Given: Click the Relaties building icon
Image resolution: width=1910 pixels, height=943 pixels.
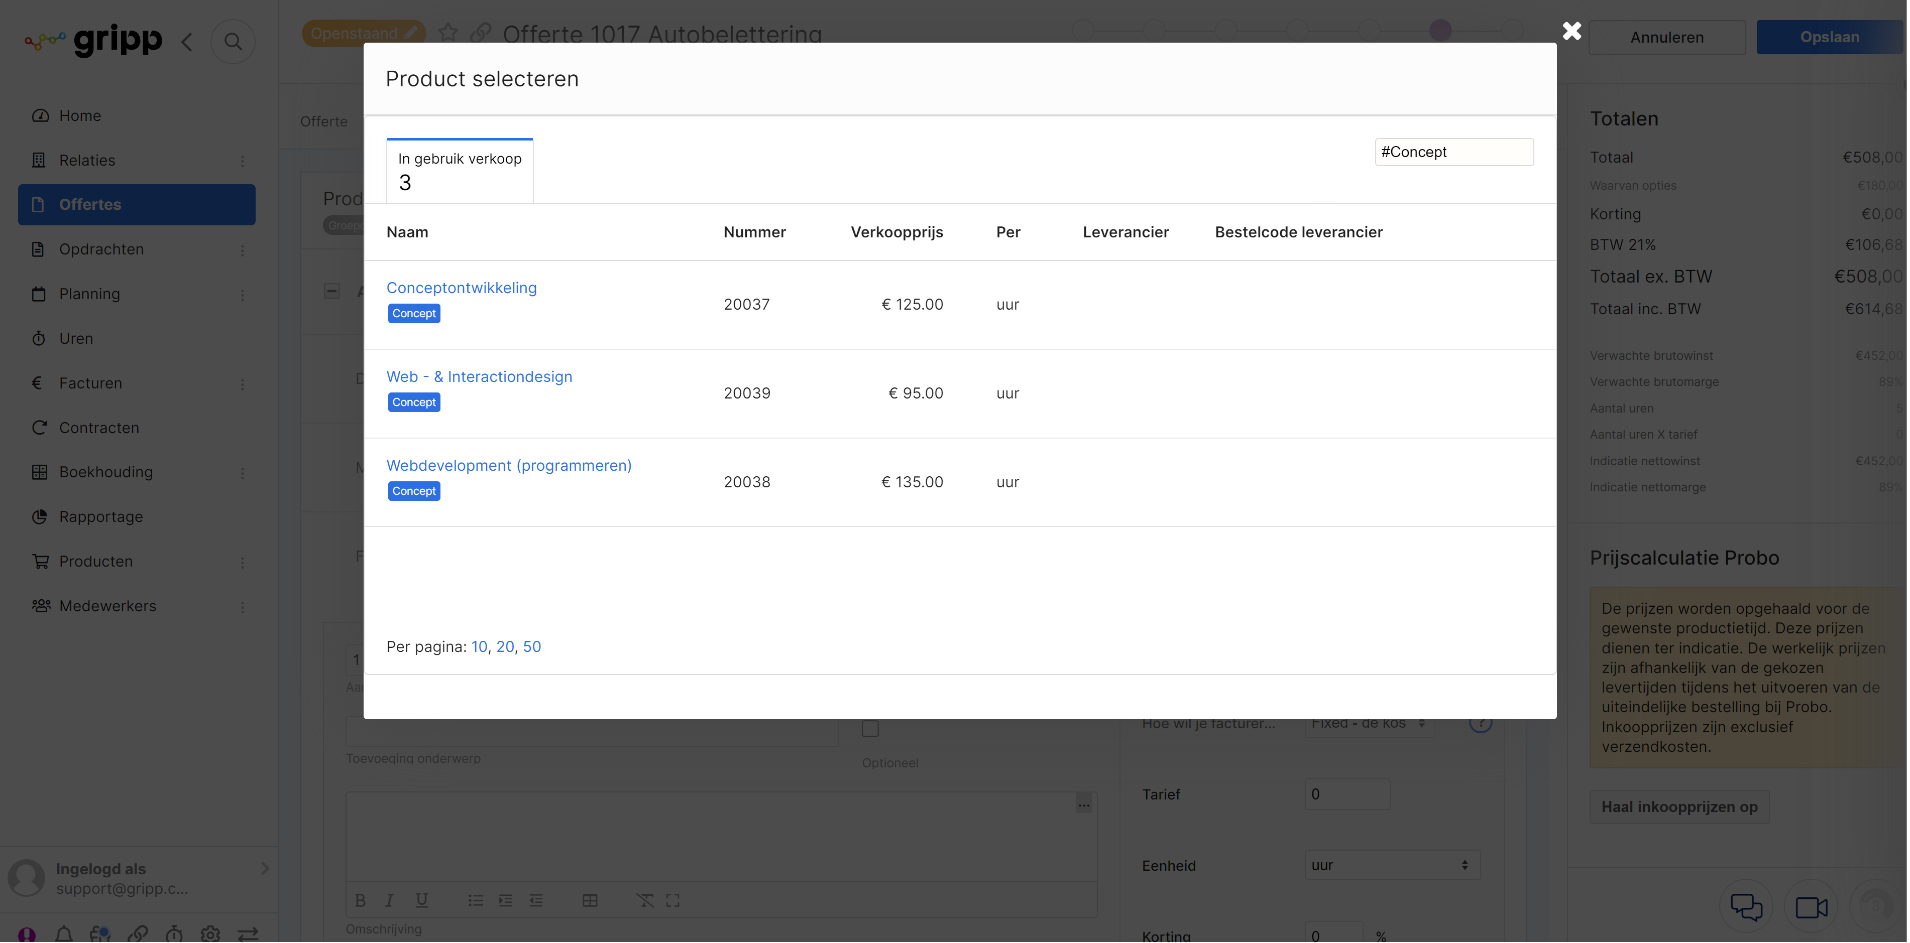Looking at the screenshot, I should pyautogui.click(x=39, y=160).
